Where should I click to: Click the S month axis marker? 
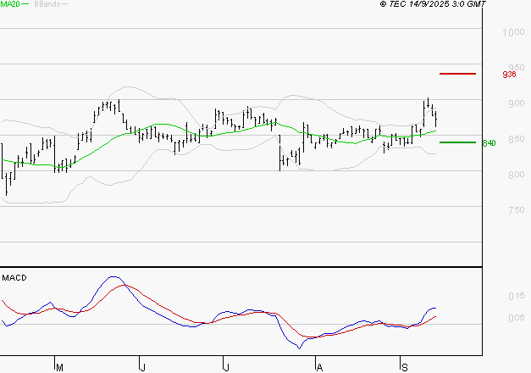pyautogui.click(x=404, y=367)
